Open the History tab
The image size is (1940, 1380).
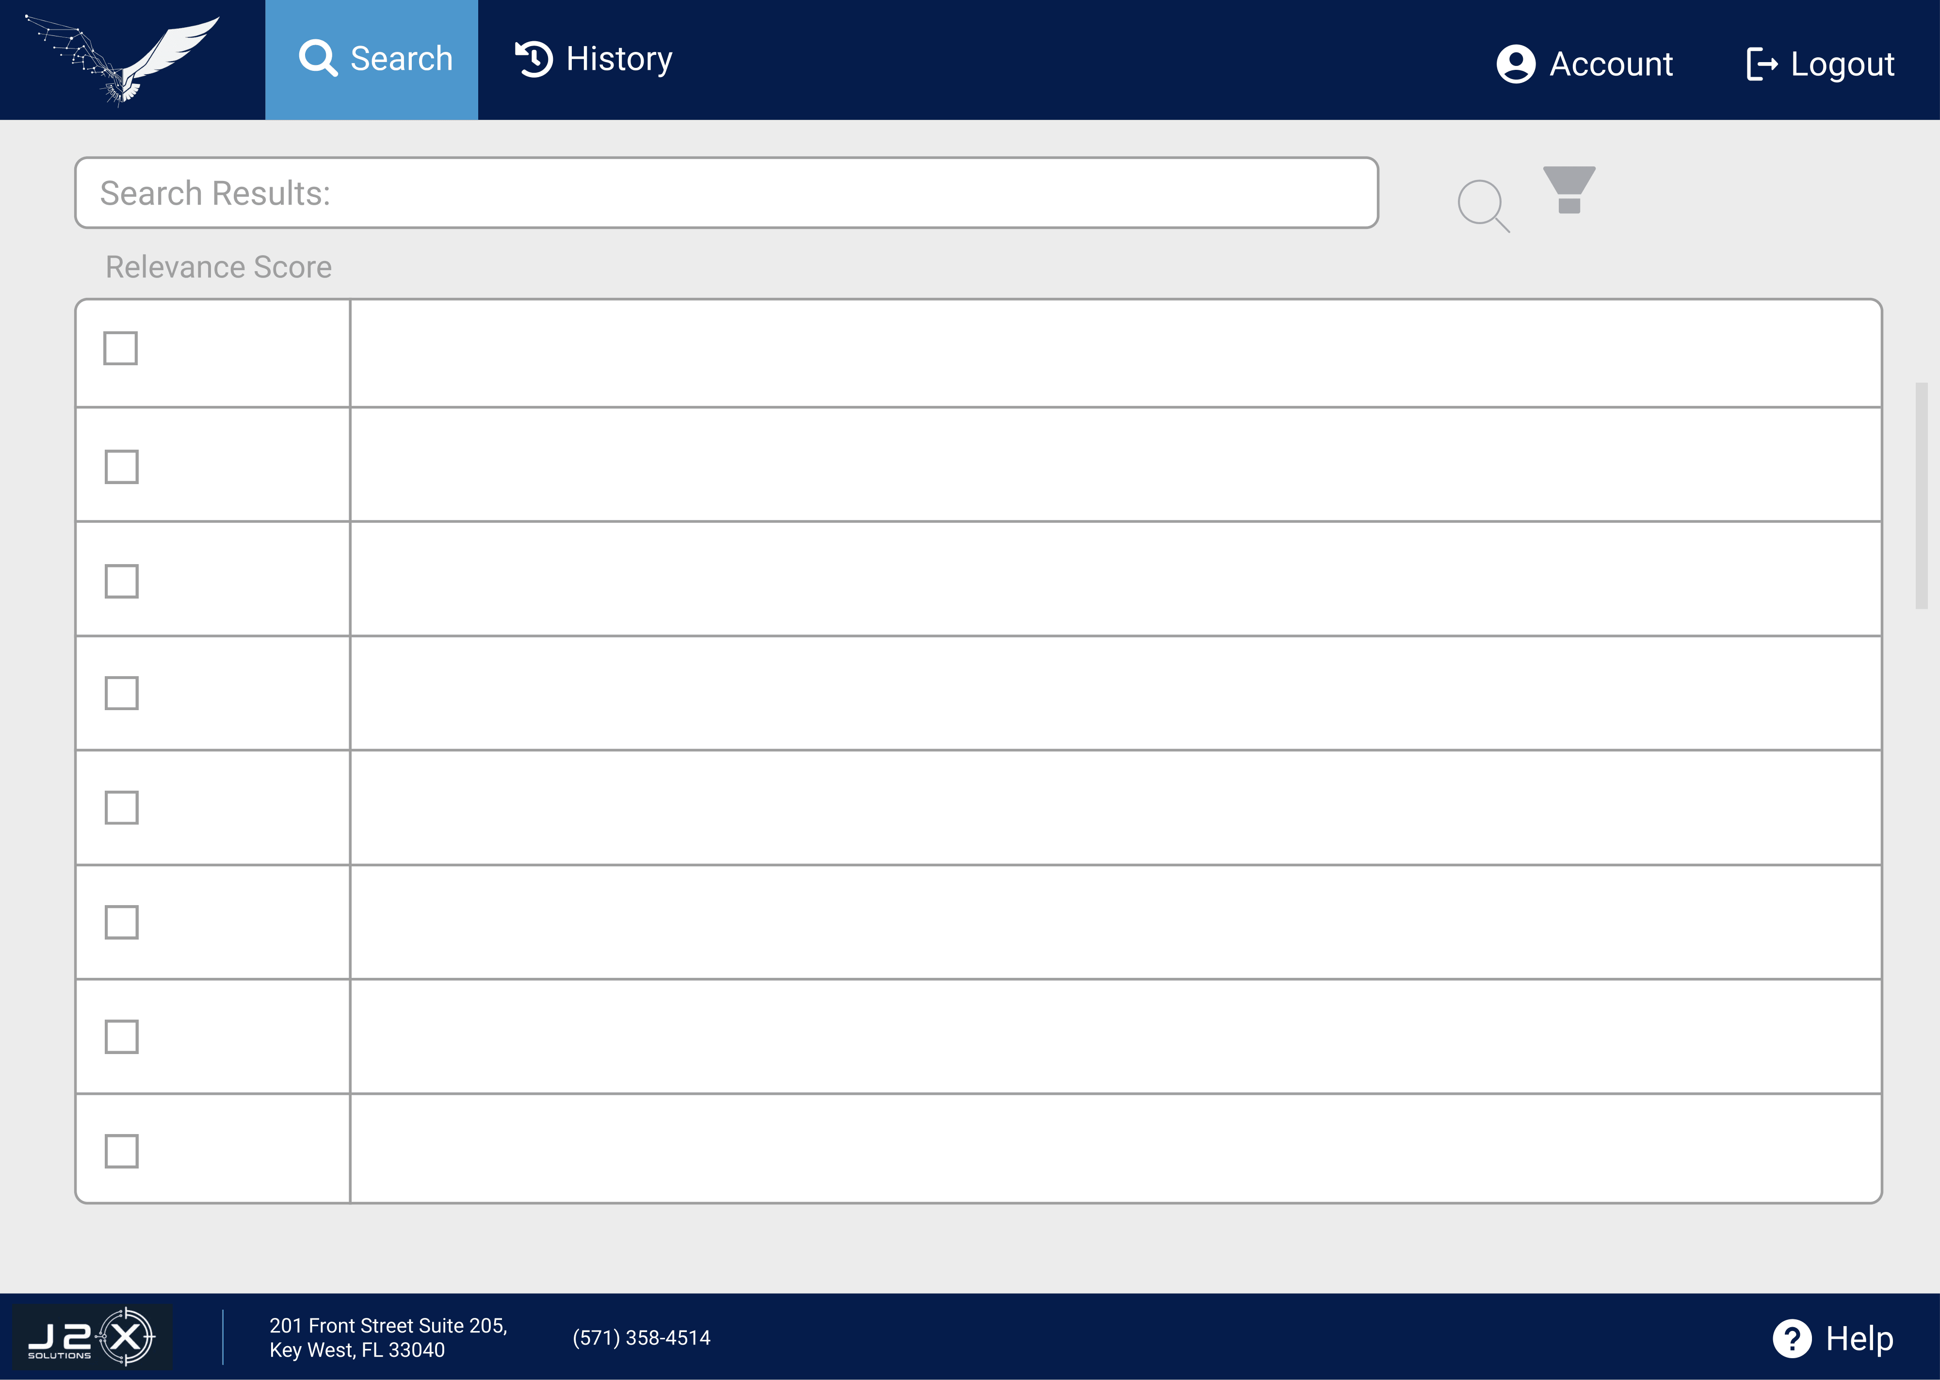595,60
